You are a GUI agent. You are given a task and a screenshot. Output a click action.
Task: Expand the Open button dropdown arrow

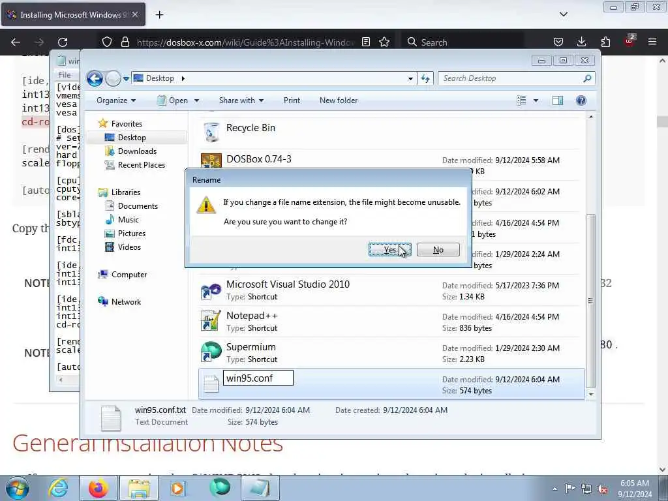point(196,100)
